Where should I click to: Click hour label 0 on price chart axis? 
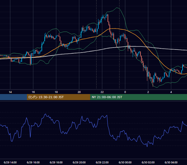pos(125,92)
